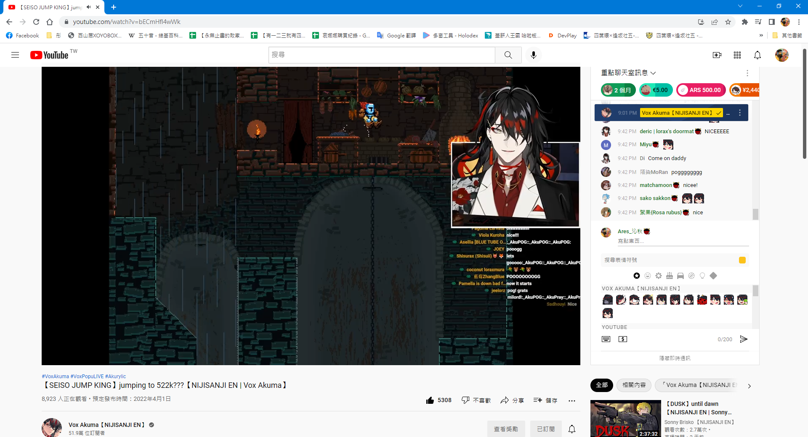
Task: Mute the tab from the speaker icon
Action: (89, 7)
